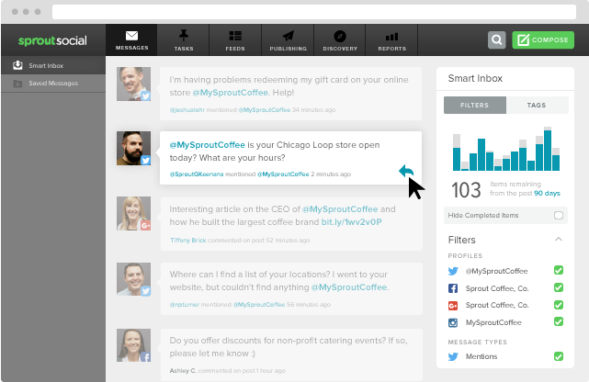Click the envelope icon in Messages tab
589x382 pixels.
click(x=131, y=36)
